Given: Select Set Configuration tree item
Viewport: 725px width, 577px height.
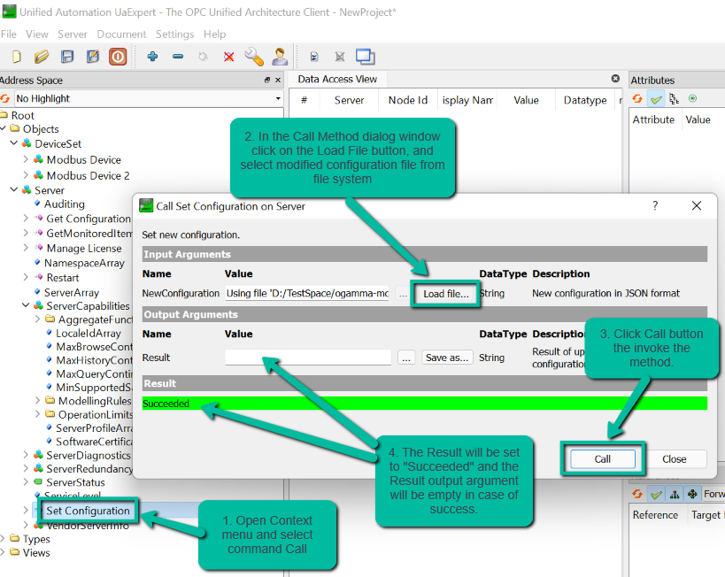Looking at the screenshot, I should 88,511.
